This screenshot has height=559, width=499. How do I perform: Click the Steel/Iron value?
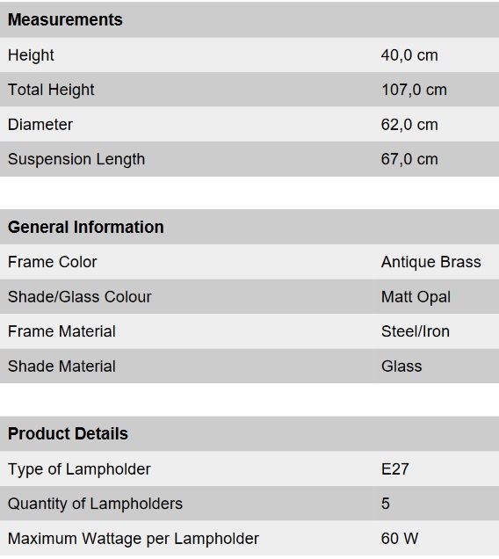pyautogui.click(x=416, y=331)
